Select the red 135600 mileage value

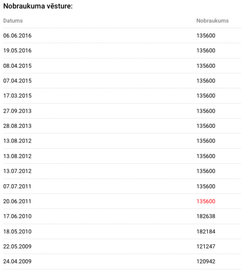pyautogui.click(x=206, y=201)
